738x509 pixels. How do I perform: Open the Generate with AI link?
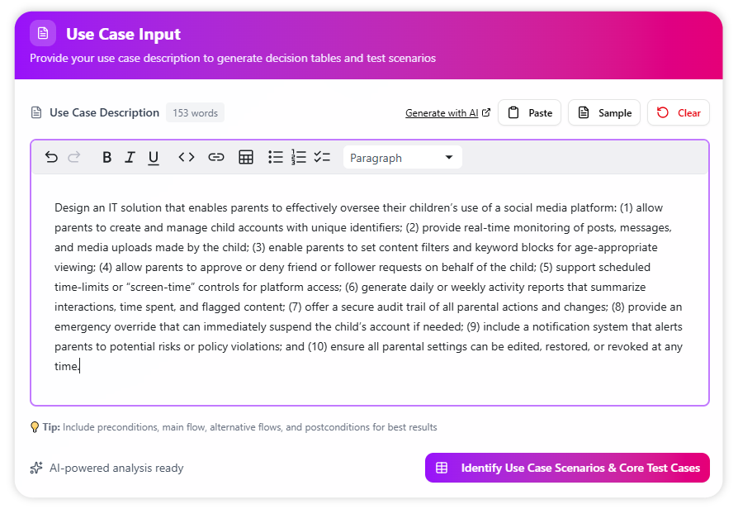pos(447,113)
